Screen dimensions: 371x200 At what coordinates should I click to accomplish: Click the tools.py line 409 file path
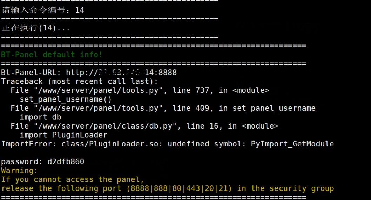point(99,108)
